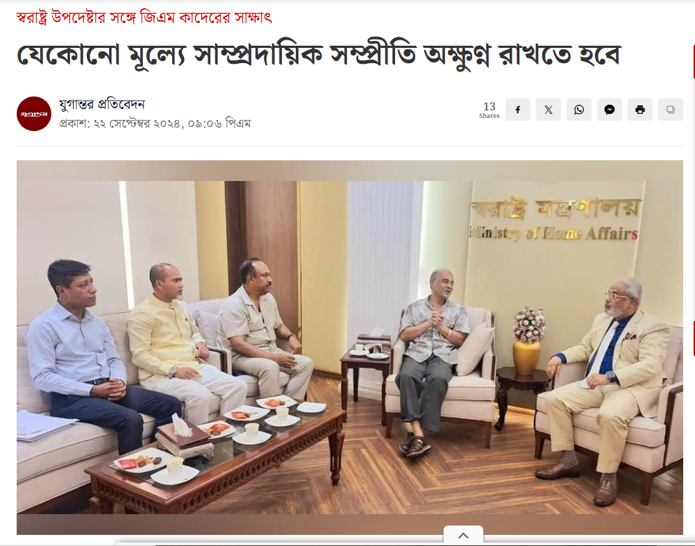Click the Ministry of Home Affairs wall sign
This screenshot has height=546, width=695.
tap(554, 220)
